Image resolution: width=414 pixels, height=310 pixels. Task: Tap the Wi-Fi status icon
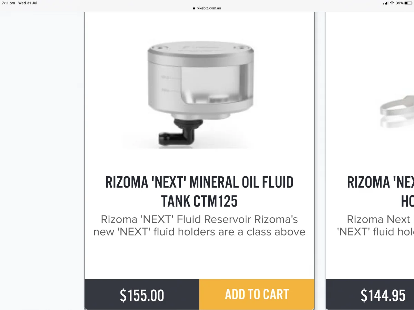point(392,3)
